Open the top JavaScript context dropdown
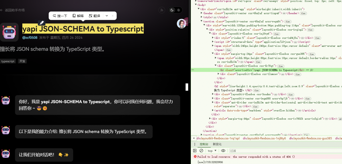Image resolution: width=342 pixels, height=164 pixels. 212,151
